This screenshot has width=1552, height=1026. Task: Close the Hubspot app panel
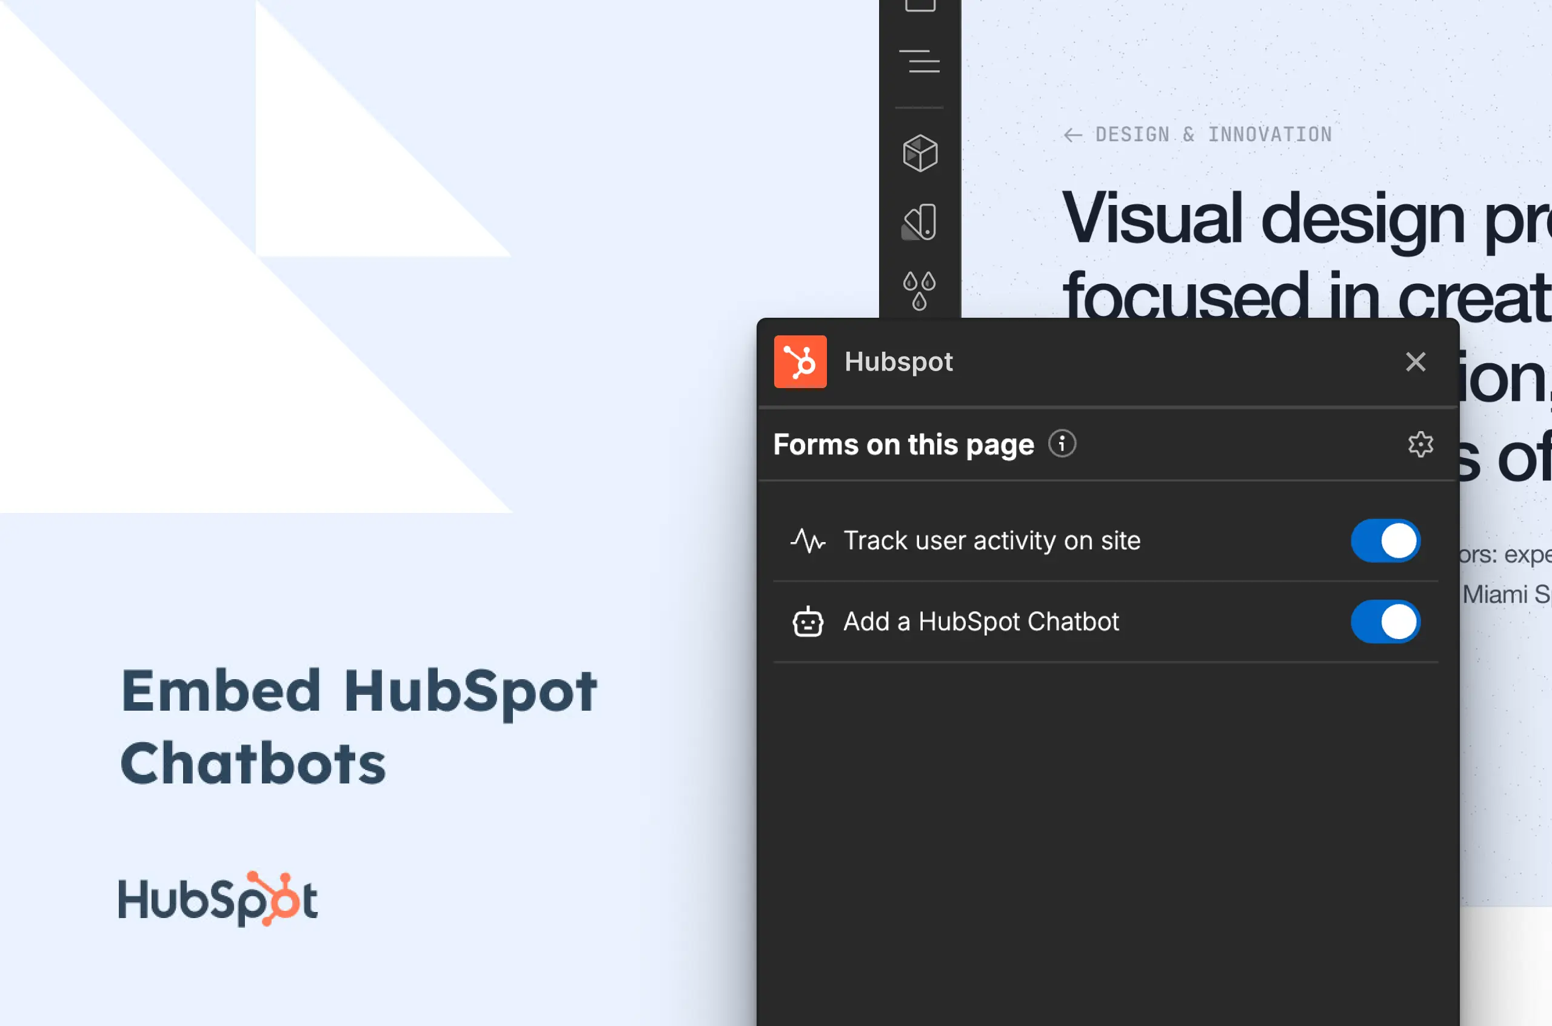[1416, 362]
